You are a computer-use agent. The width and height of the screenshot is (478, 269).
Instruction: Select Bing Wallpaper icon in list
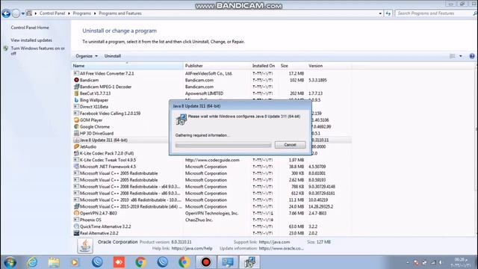[76, 100]
